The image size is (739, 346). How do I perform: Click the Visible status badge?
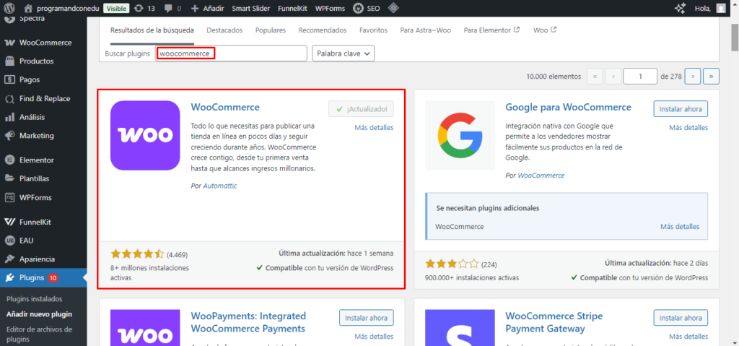click(116, 9)
